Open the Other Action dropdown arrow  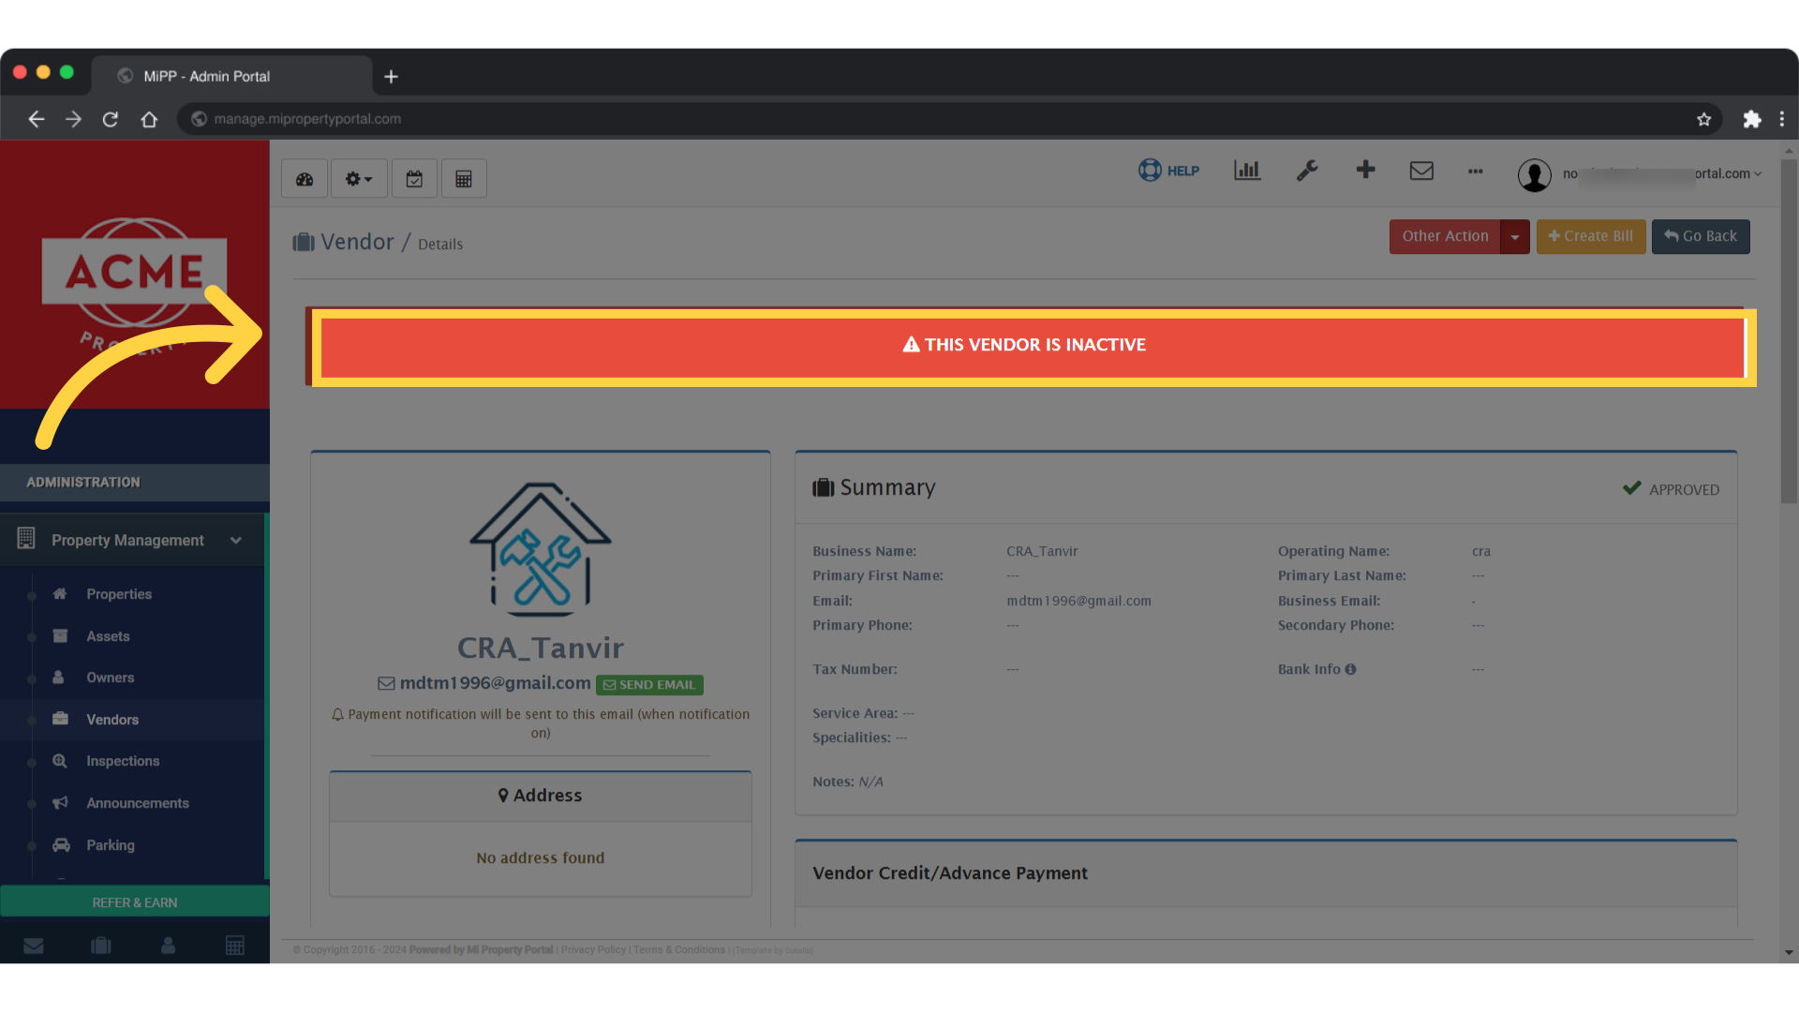click(x=1515, y=236)
